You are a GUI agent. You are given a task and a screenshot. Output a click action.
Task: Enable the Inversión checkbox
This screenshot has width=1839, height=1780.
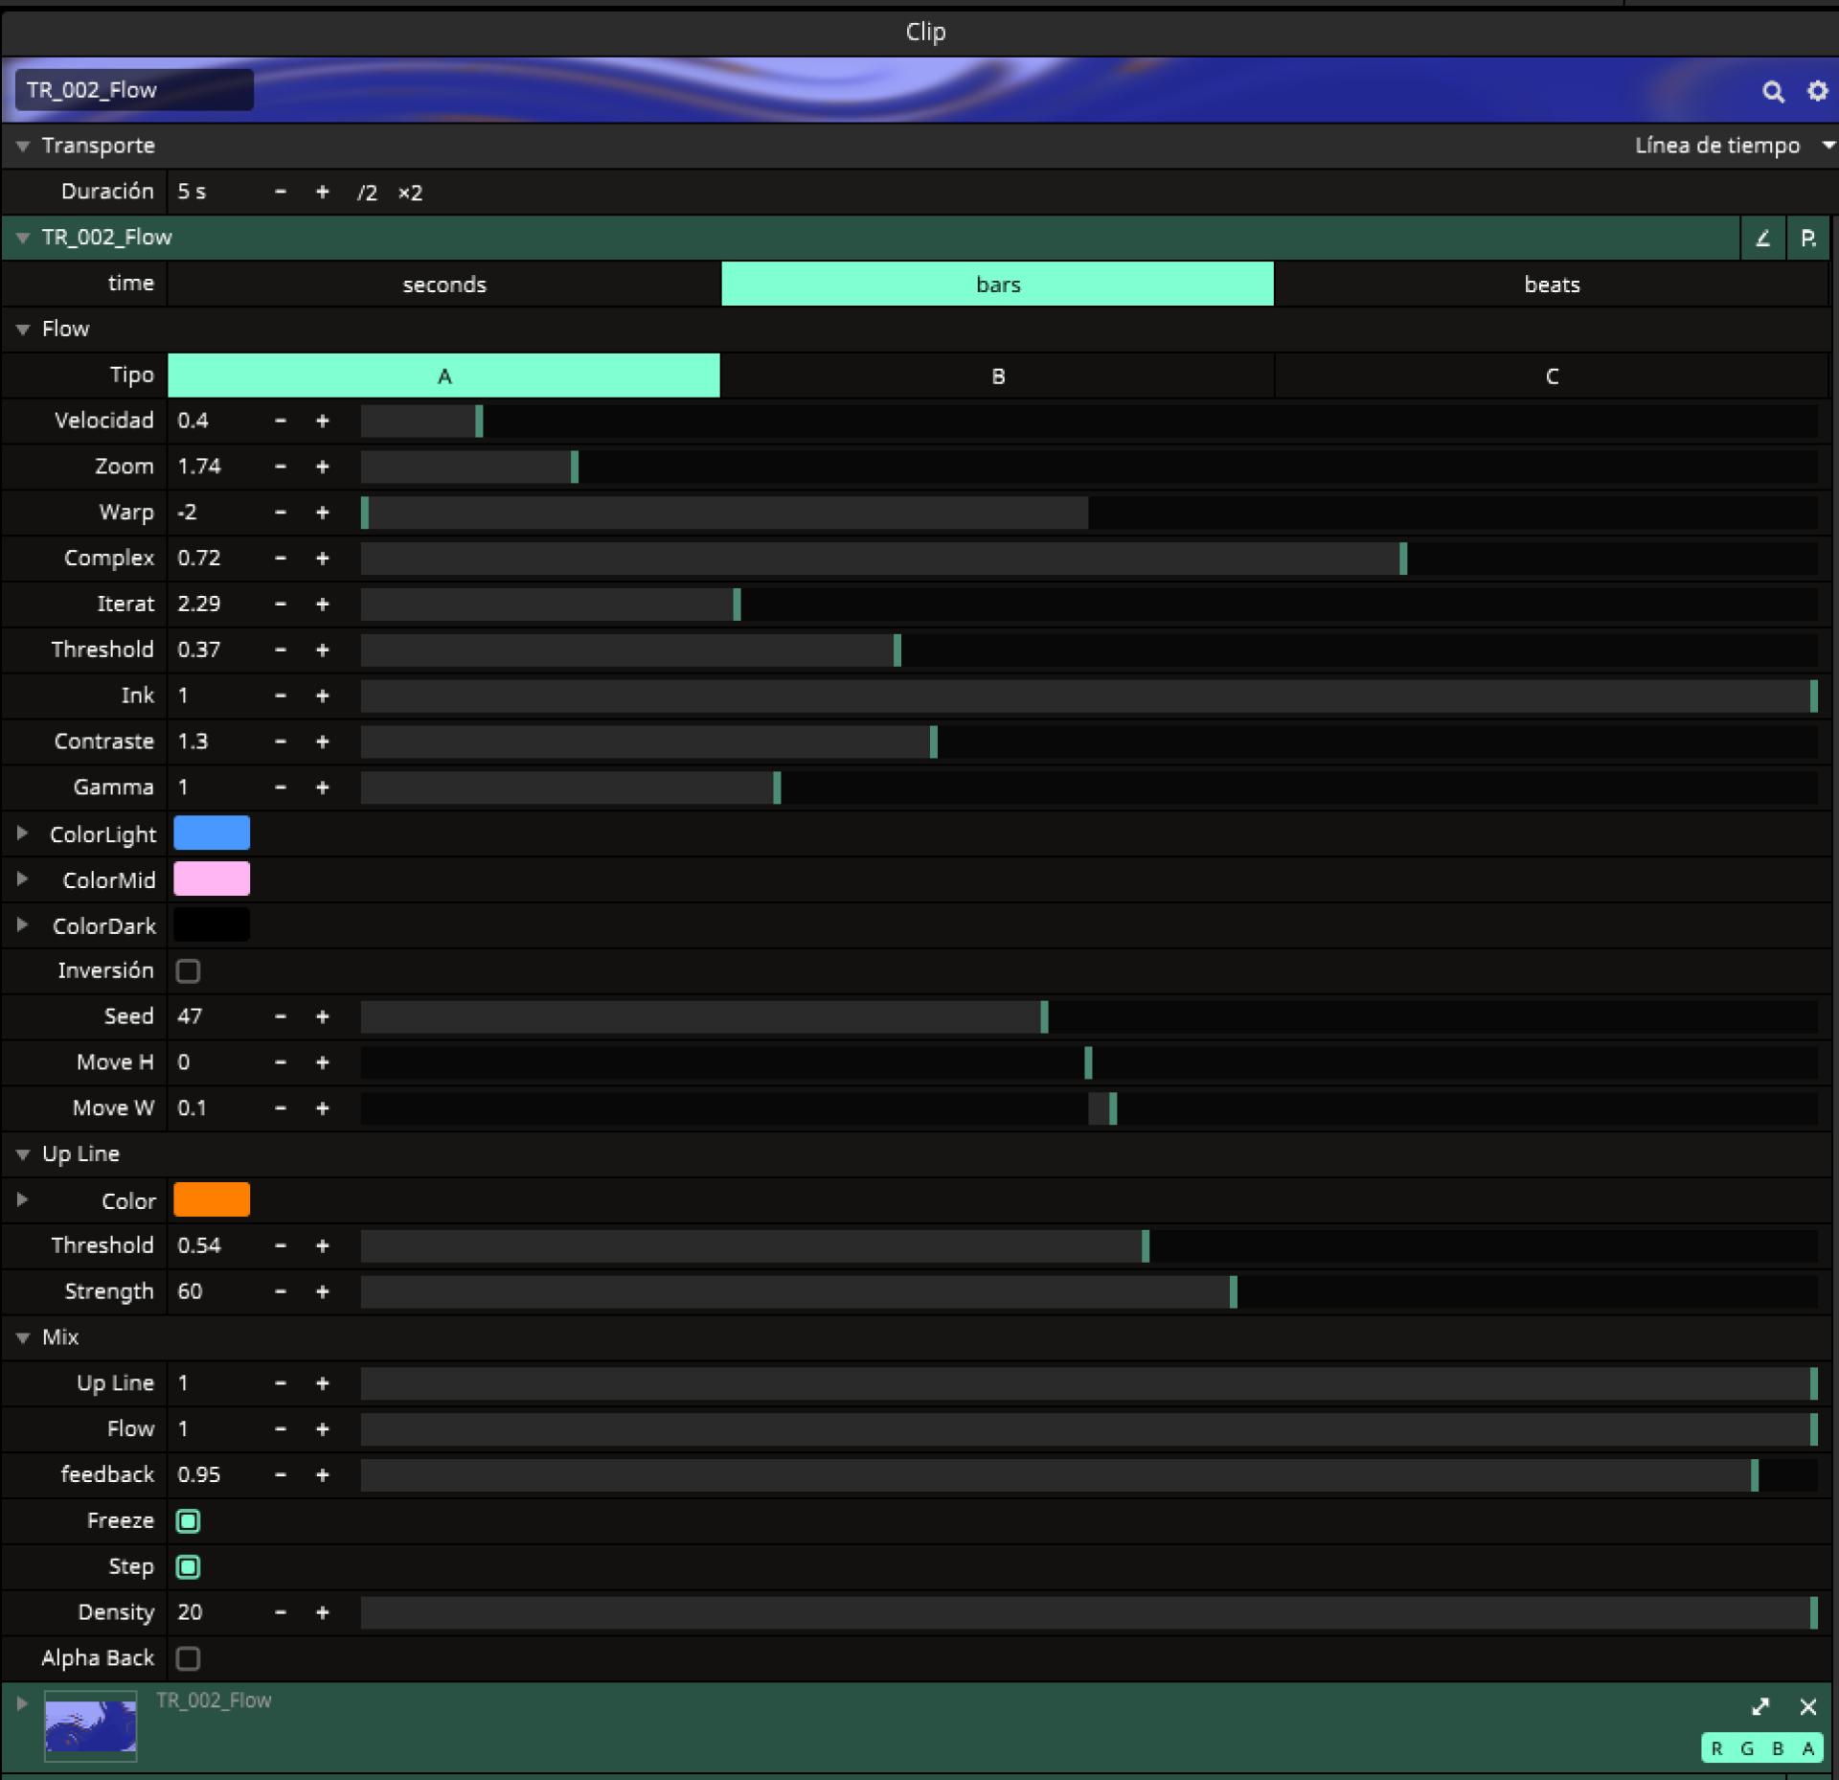point(189,971)
